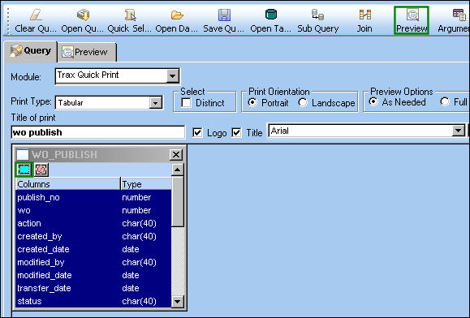Close the WO_PUBLISH table window
Viewport: 470px width, 318px height.
[176, 154]
